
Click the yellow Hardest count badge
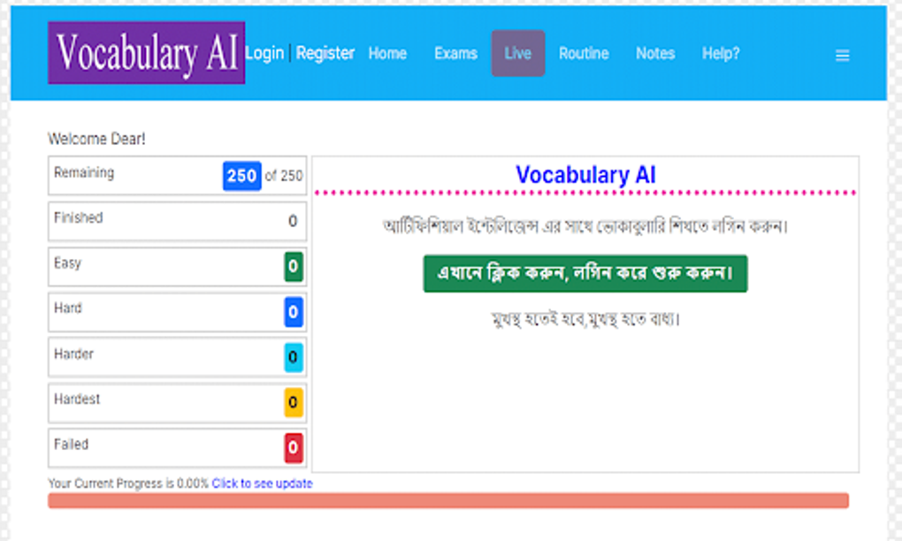pyautogui.click(x=294, y=402)
